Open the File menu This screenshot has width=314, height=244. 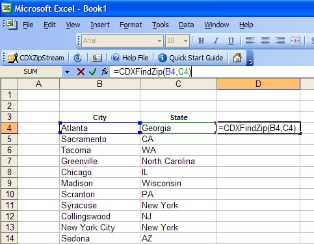point(28,25)
